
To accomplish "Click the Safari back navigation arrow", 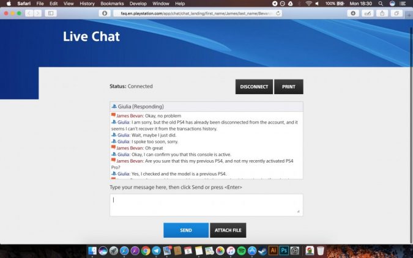I will pyautogui.click(x=28, y=13).
